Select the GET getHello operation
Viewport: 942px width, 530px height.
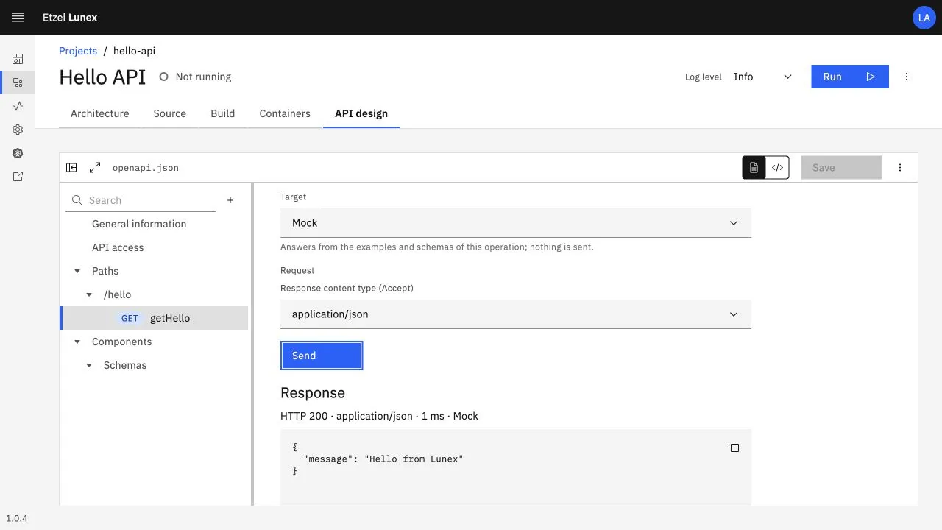(154, 318)
